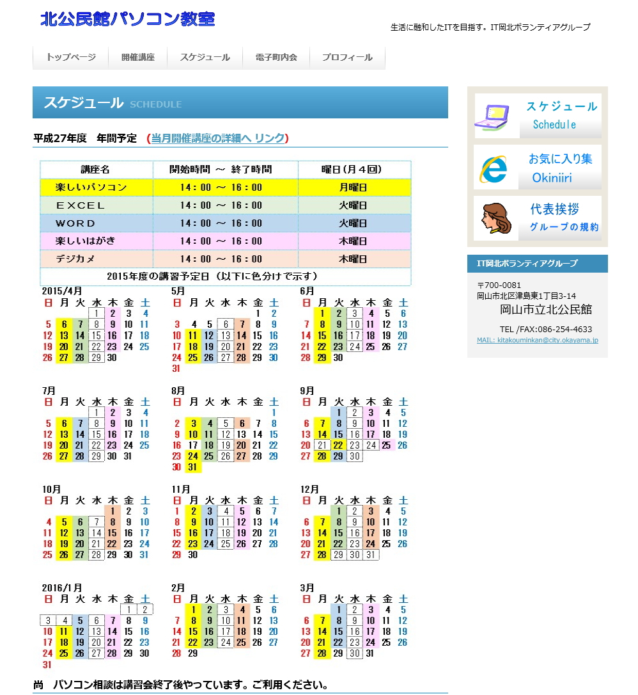
Task: Open the プロフィール navigation item
Action: tap(347, 57)
